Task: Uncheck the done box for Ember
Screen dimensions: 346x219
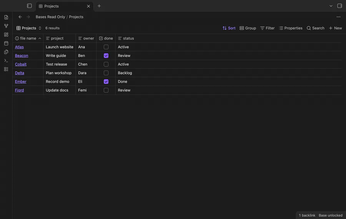Action: [106, 81]
